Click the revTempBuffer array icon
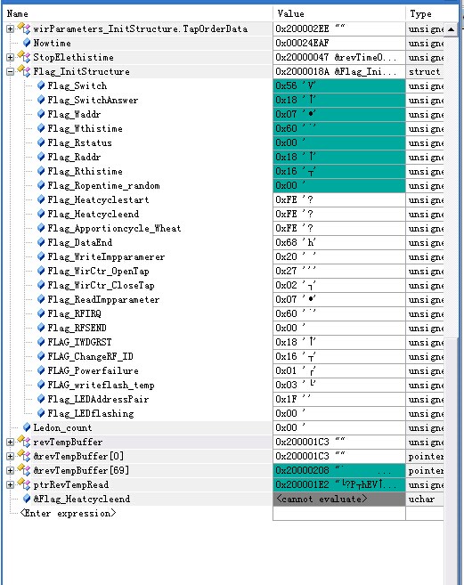This screenshot has height=585, width=464. [24, 442]
